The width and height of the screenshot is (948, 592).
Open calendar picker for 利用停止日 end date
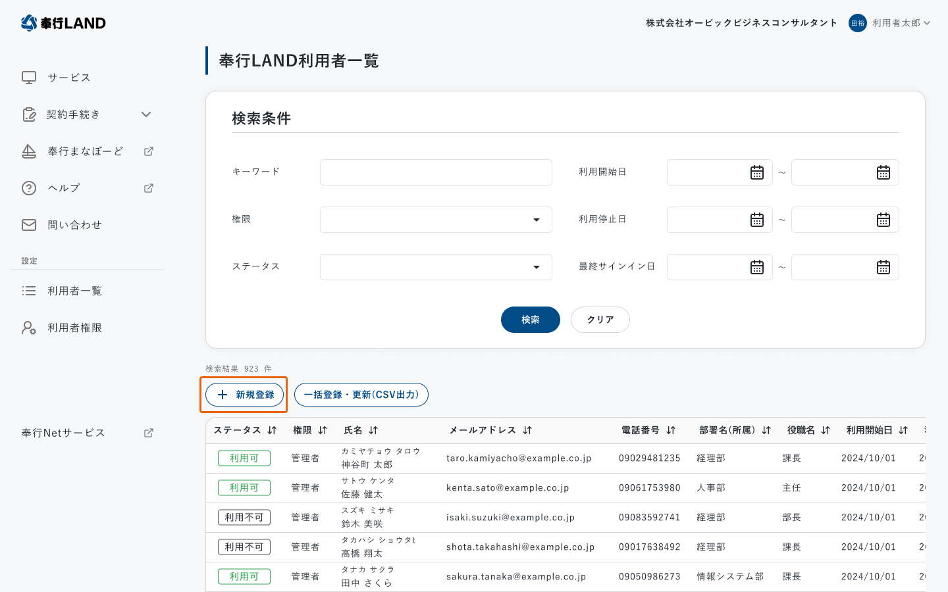883,220
